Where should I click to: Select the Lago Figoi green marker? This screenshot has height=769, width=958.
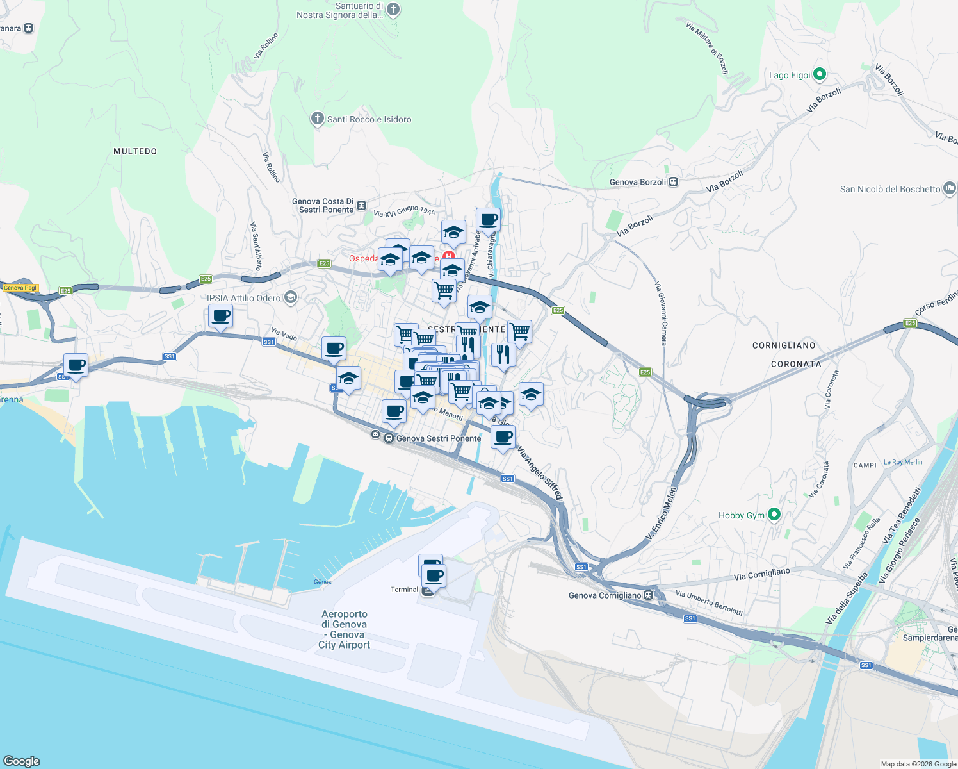[819, 74]
